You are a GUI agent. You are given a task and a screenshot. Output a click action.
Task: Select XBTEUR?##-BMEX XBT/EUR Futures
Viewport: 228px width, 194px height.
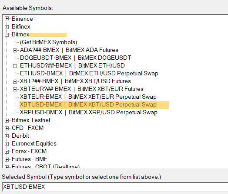(x=81, y=89)
